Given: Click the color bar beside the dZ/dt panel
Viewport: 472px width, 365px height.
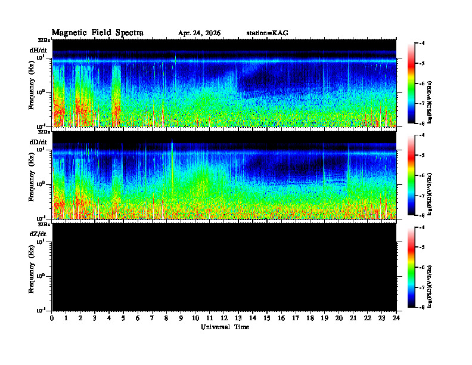Looking at the screenshot, I should (x=411, y=267).
